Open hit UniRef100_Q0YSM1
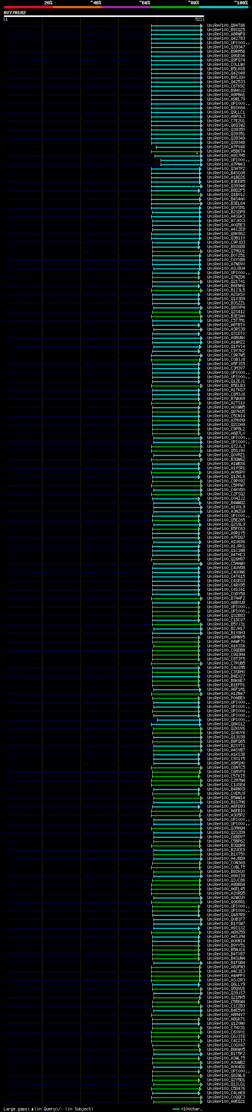This screenshot has height=1112, width=252. (226, 207)
